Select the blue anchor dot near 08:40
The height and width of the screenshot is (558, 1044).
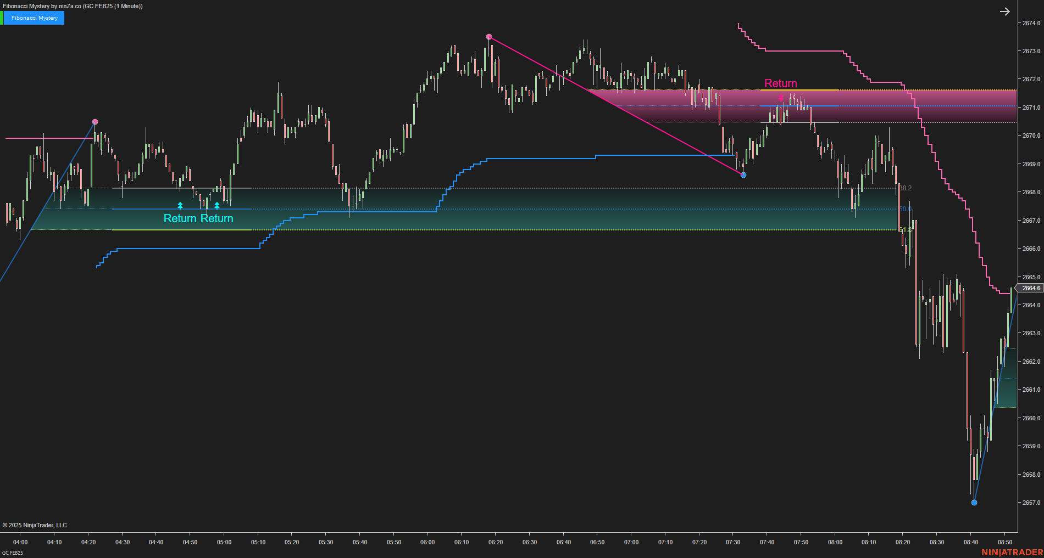pyautogui.click(x=974, y=502)
